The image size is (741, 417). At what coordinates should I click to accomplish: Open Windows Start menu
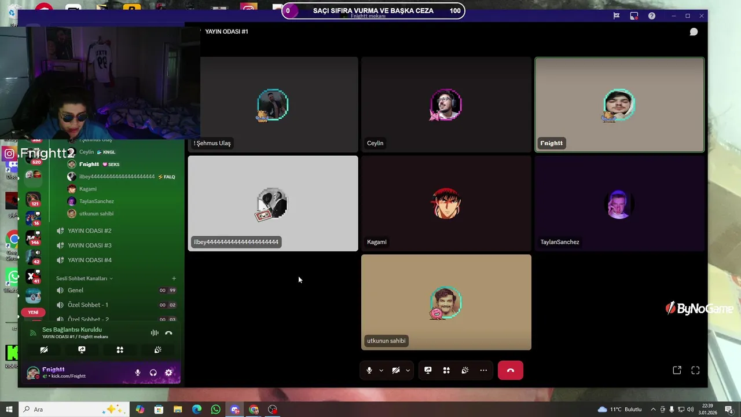pos(9,409)
